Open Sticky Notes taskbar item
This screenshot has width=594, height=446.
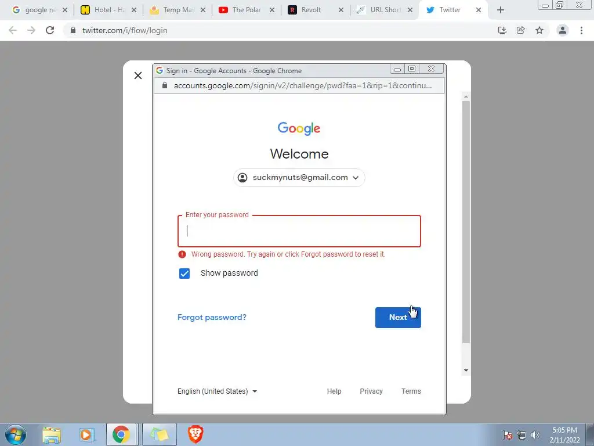160,434
